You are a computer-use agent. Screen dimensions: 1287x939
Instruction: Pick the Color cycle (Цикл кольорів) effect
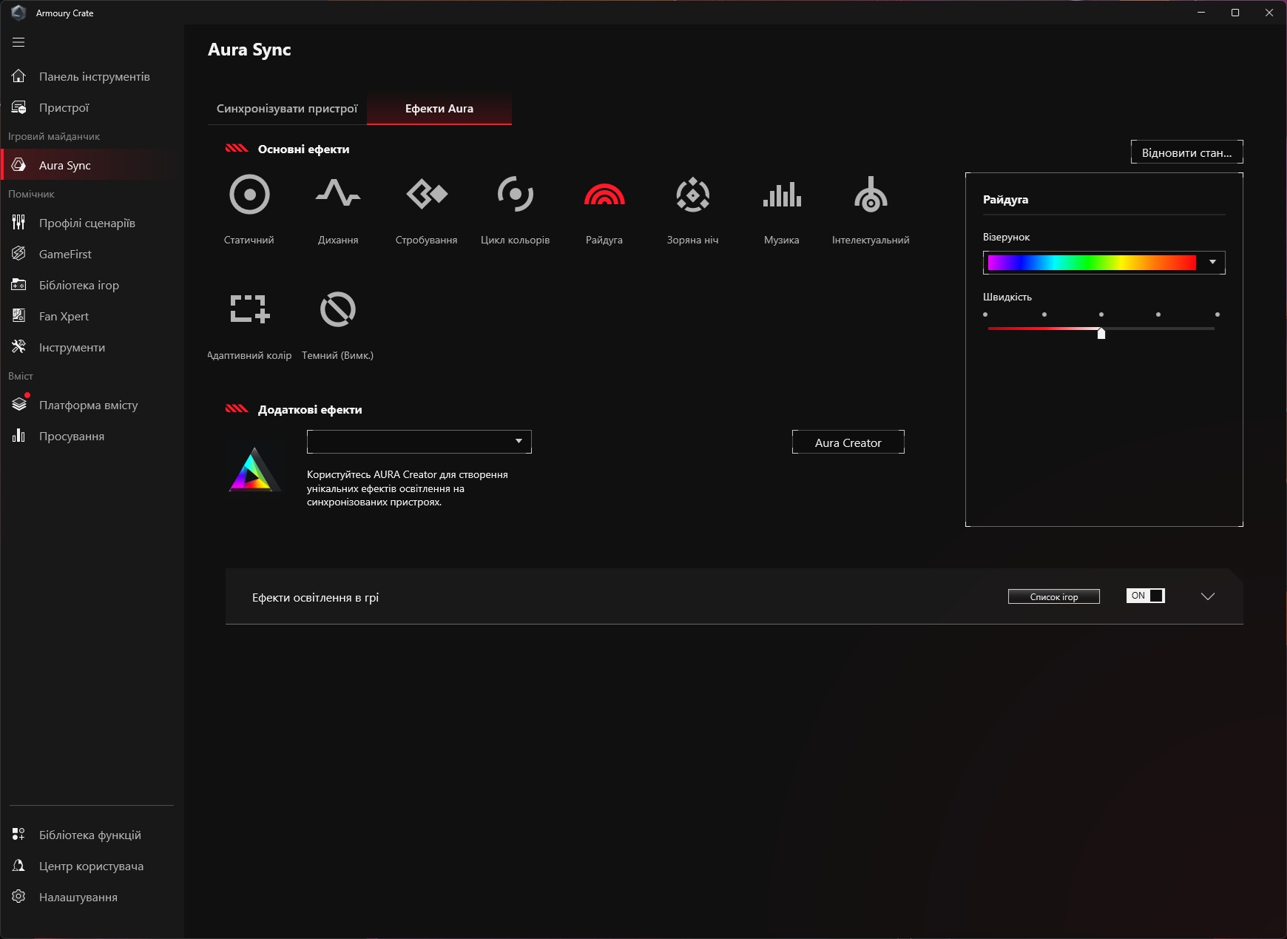coord(516,194)
